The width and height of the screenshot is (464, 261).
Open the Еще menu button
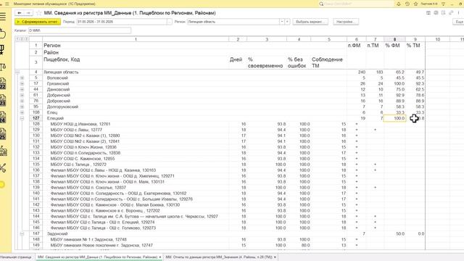point(458,22)
